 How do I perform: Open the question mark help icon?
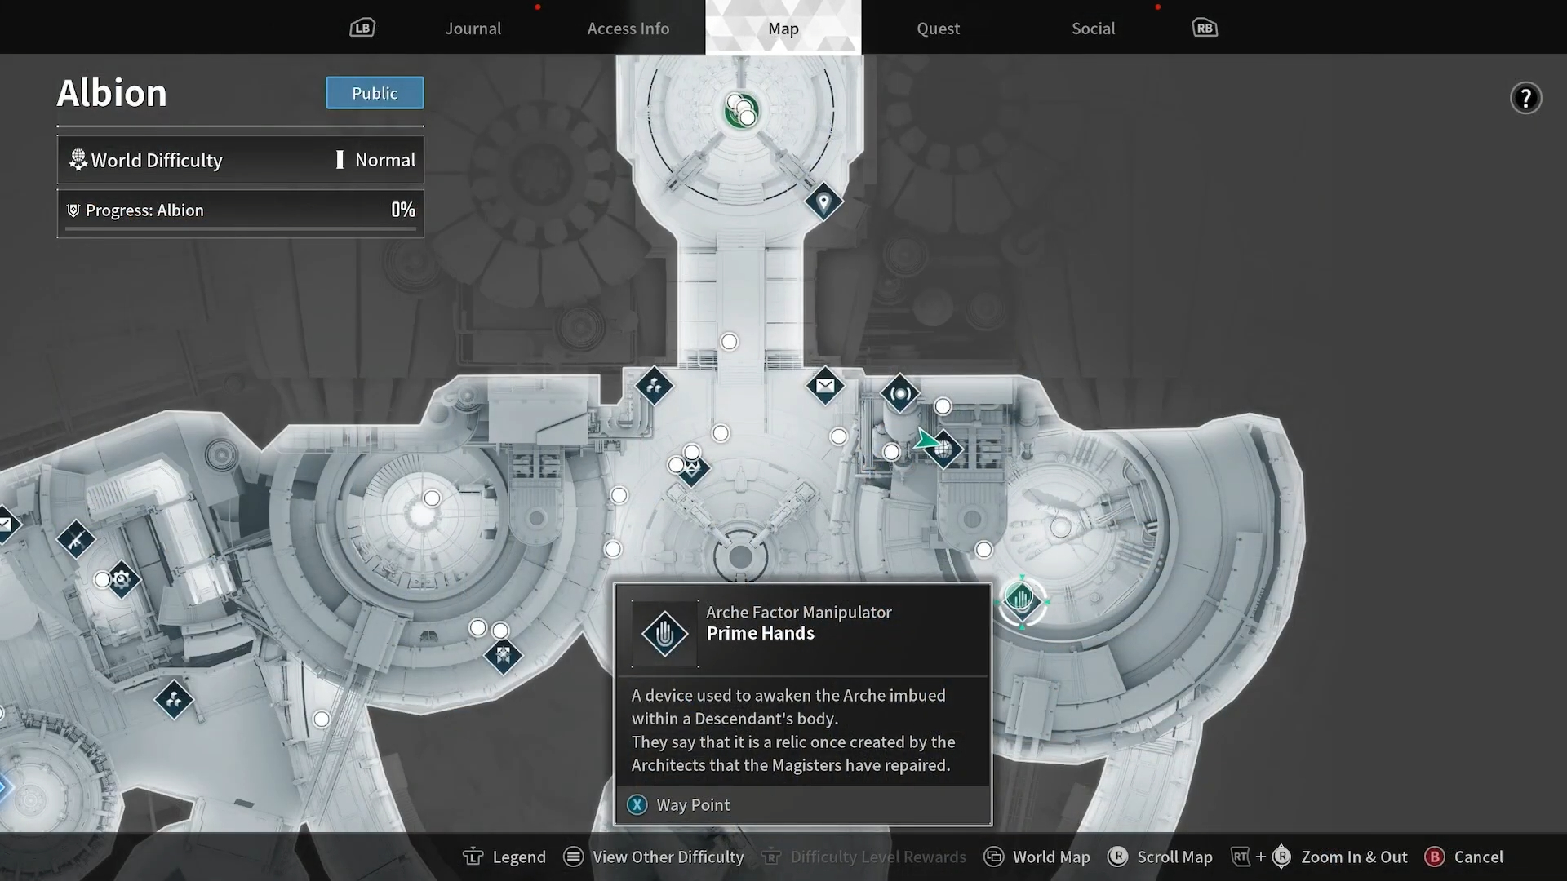click(1525, 98)
